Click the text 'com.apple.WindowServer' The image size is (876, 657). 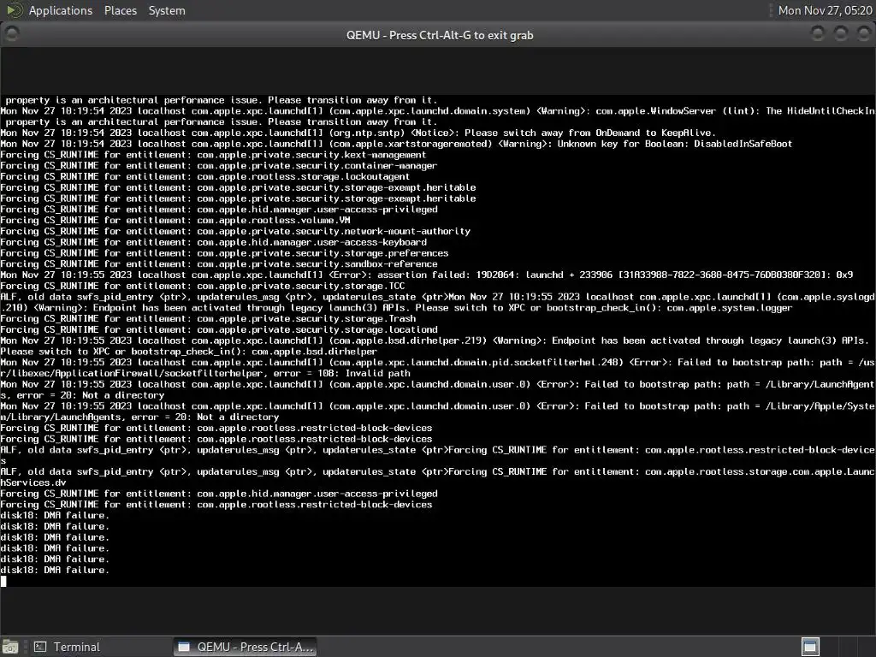655,111
